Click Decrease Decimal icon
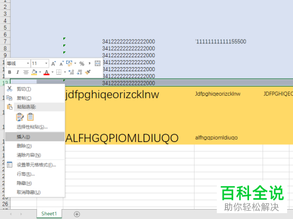The height and width of the screenshot is (219, 293). coord(80,72)
